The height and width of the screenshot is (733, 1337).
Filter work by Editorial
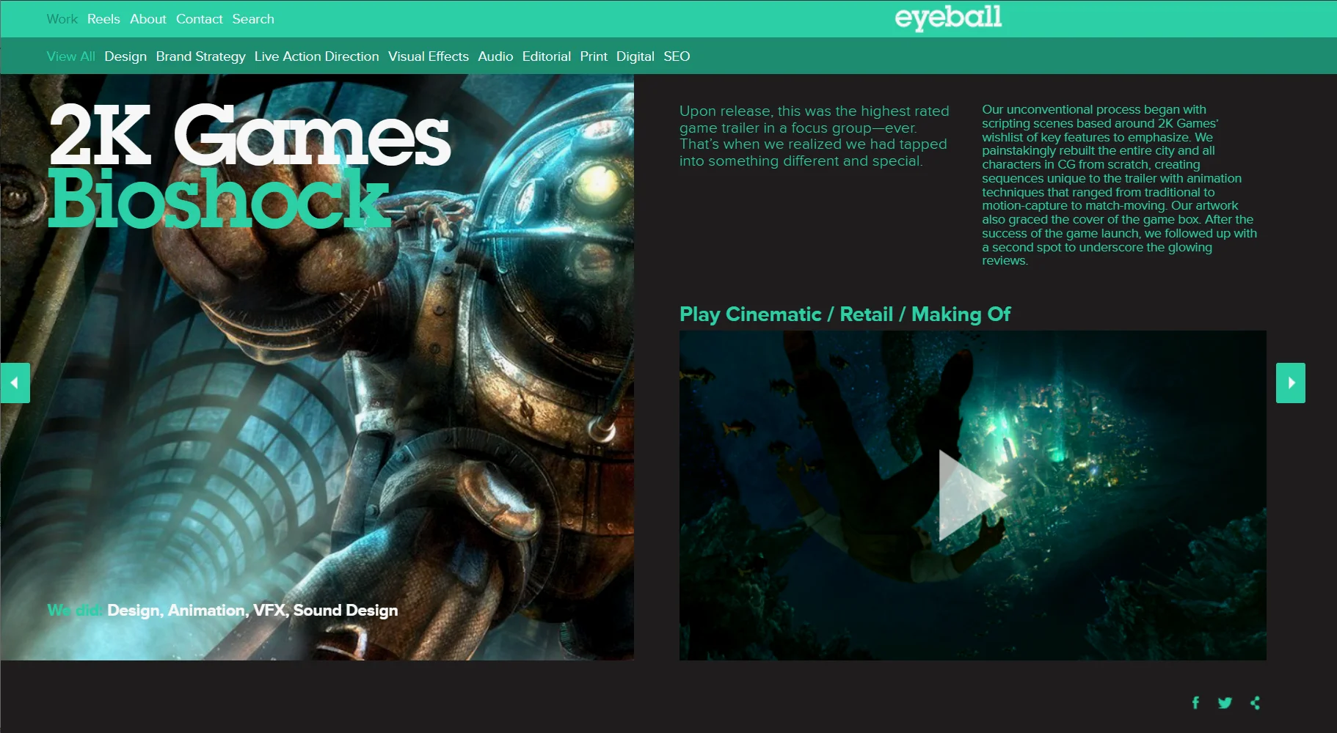pyautogui.click(x=547, y=56)
